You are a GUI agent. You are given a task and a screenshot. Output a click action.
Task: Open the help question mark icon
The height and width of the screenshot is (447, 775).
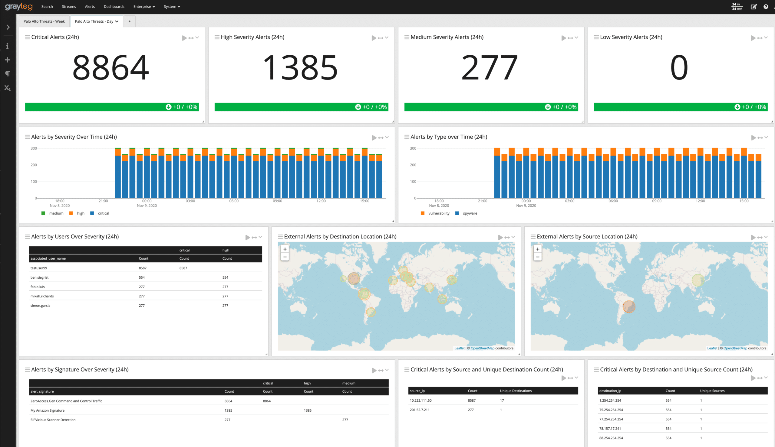coord(766,7)
